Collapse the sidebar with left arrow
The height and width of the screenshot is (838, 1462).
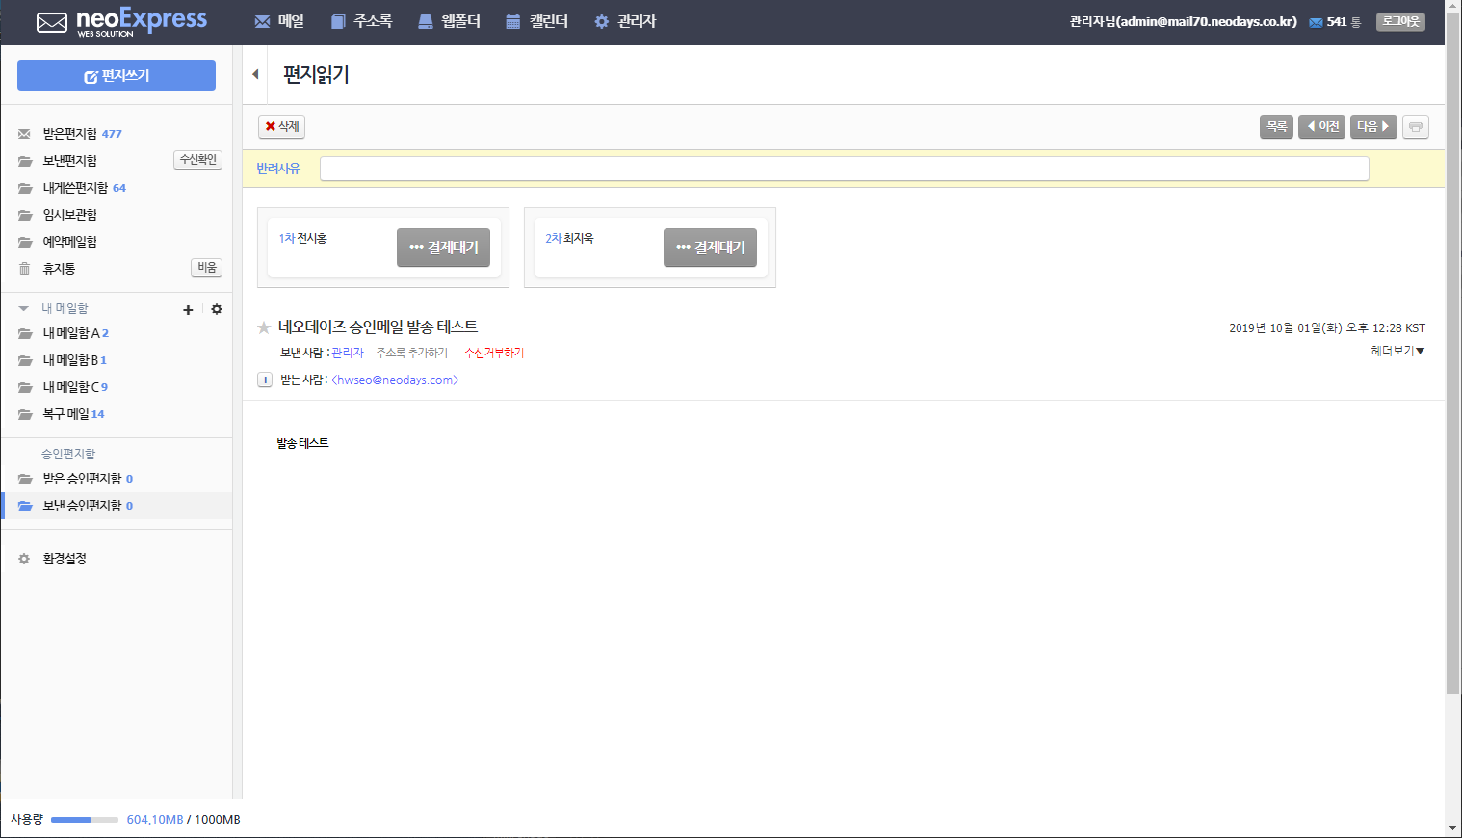[x=255, y=74]
